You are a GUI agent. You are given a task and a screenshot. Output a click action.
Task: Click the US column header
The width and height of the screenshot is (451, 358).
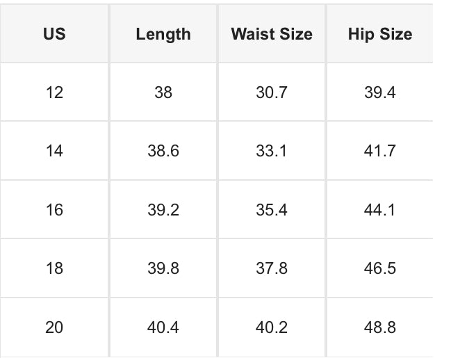click(54, 33)
